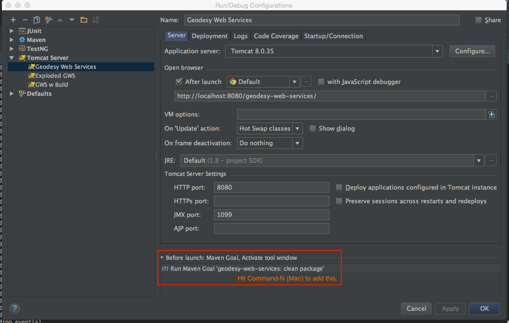509x323 pixels.
Task: Open the Application server dropdown
Action: pyautogui.click(x=437, y=51)
